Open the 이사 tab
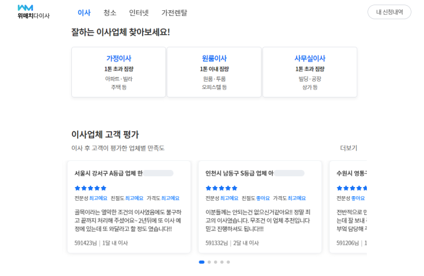The width and height of the screenshot is (424, 276). [x=84, y=13]
